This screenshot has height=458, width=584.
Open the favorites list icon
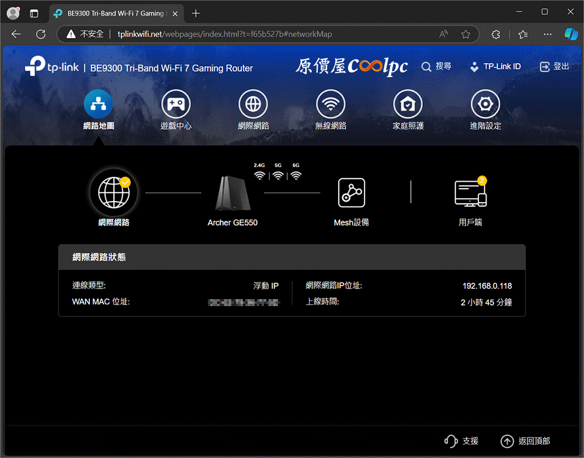[523, 34]
